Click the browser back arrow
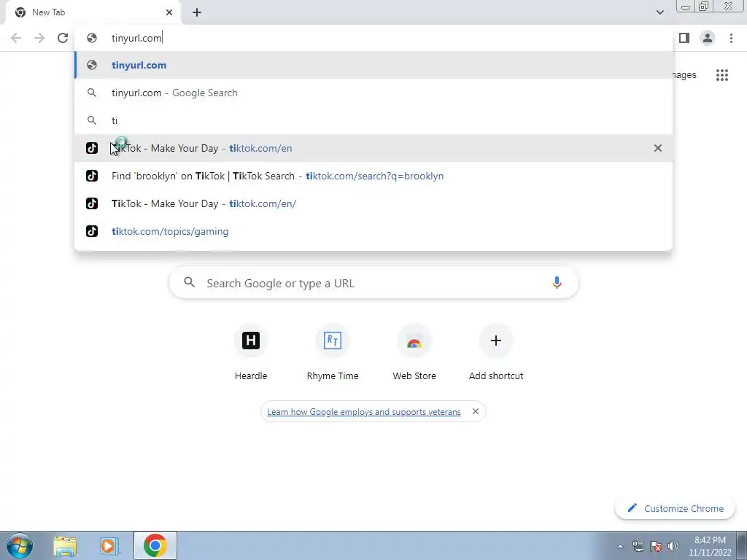 tap(16, 38)
